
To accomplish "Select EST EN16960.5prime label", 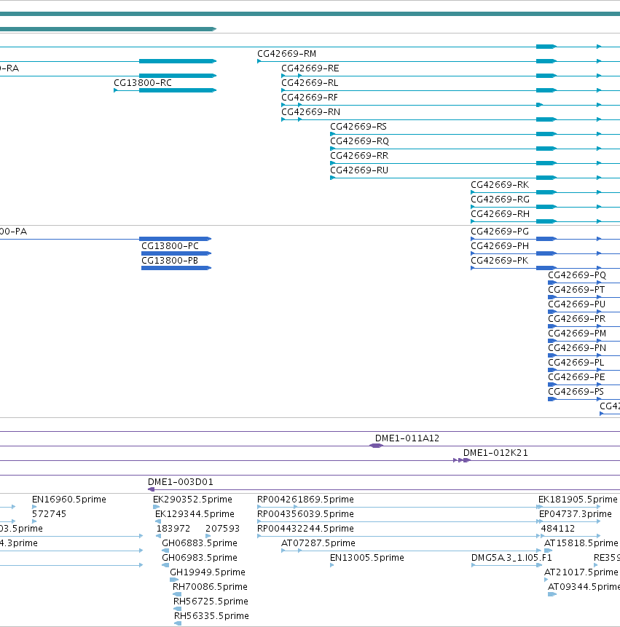I will [x=69, y=500].
